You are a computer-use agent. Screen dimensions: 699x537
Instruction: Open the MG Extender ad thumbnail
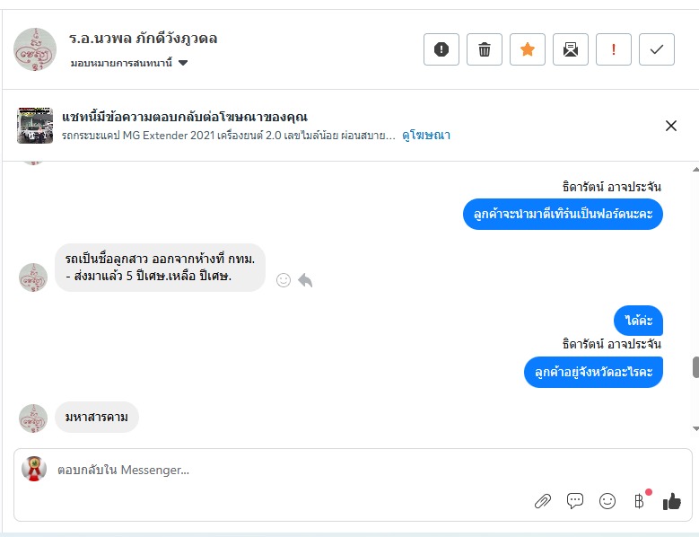pos(35,126)
